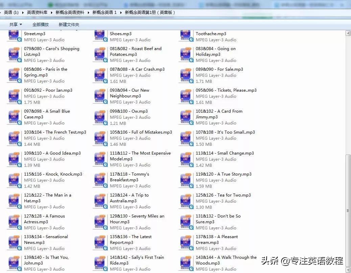Click 1.39 MB under A Good Idea
The width and height of the screenshot is (351, 273).
(x=32, y=165)
